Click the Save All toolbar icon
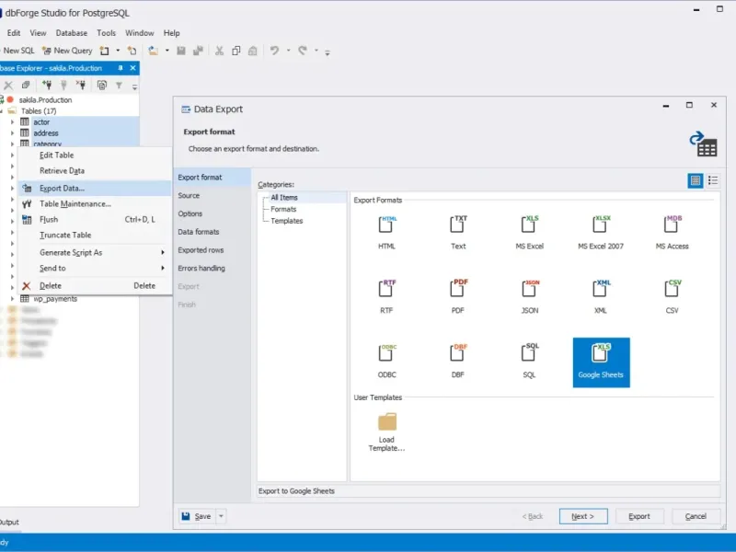Viewport: 736px width, 552px height. [198, 51]
